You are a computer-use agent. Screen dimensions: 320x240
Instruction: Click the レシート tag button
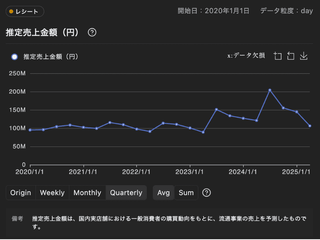(x=25, y=11)
